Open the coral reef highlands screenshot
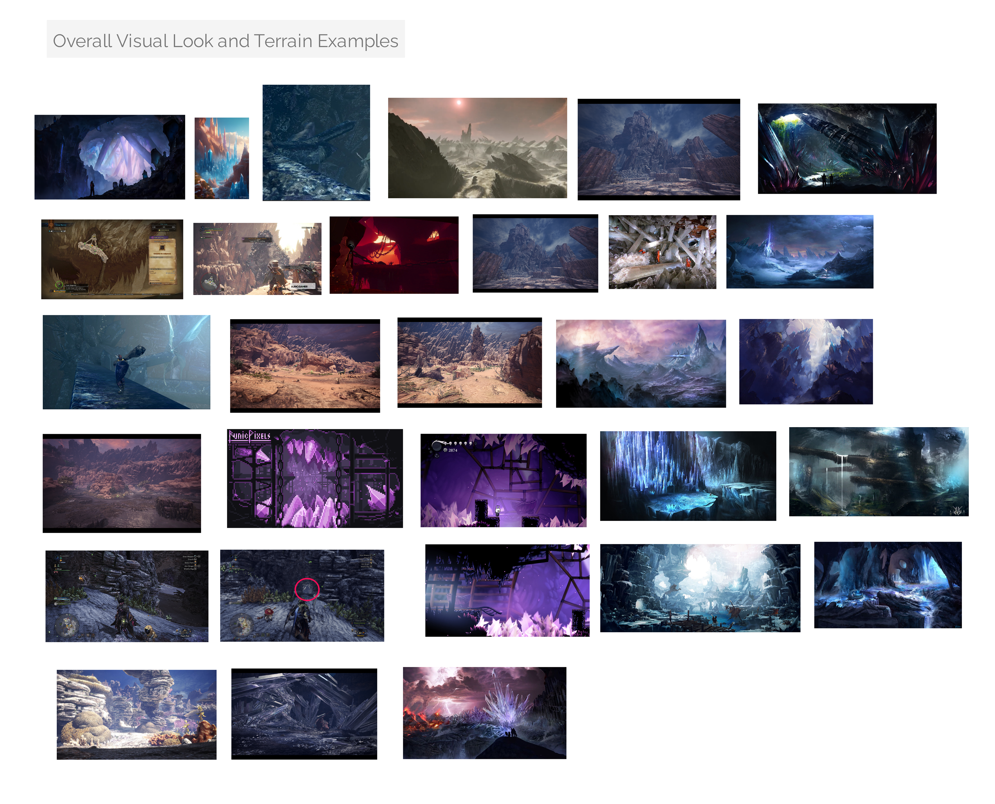The height and width of the screenshot is (804, 995). coord(136,714)
